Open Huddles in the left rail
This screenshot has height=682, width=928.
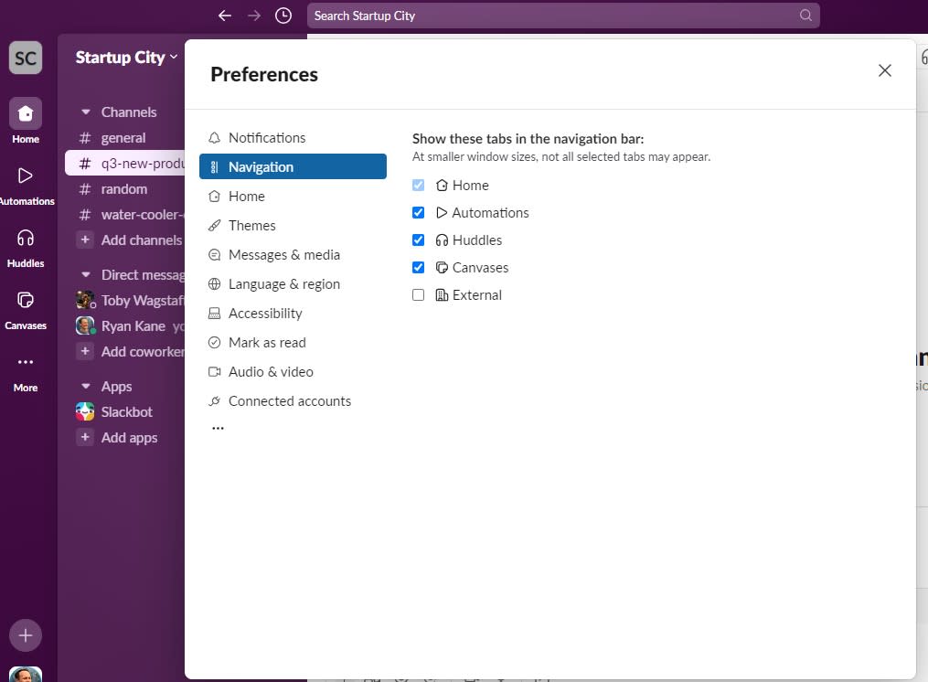pyautogui.click(x=26, y=249)
